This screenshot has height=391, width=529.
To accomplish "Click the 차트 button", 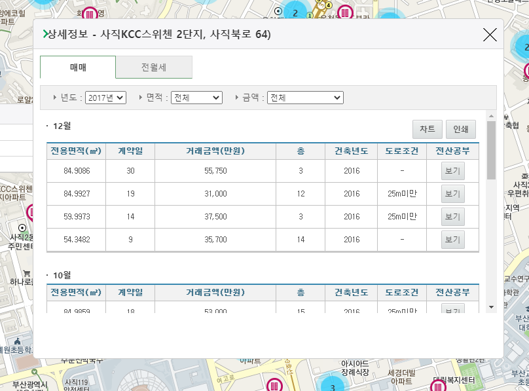I will [x=427, y=129].
